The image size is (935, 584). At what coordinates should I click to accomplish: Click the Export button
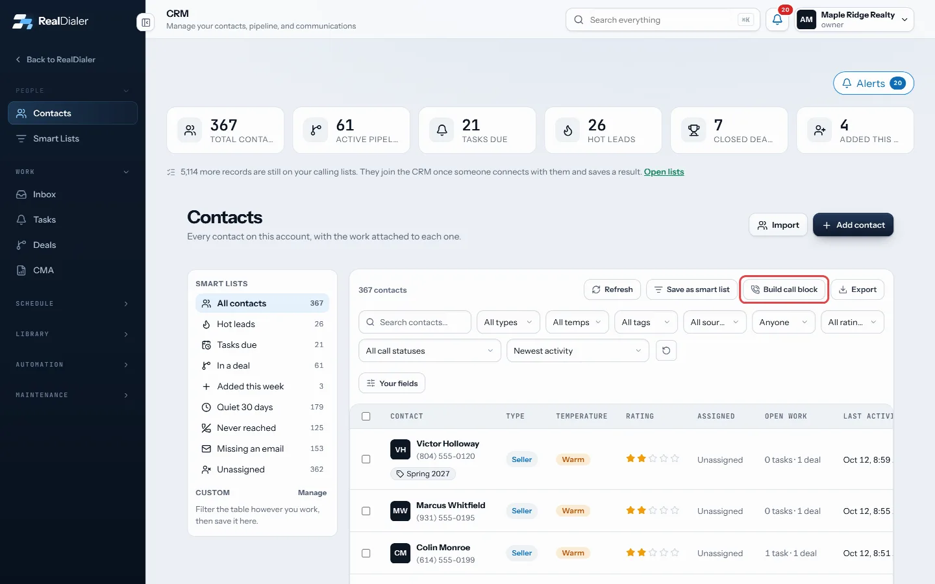(858, 289)
